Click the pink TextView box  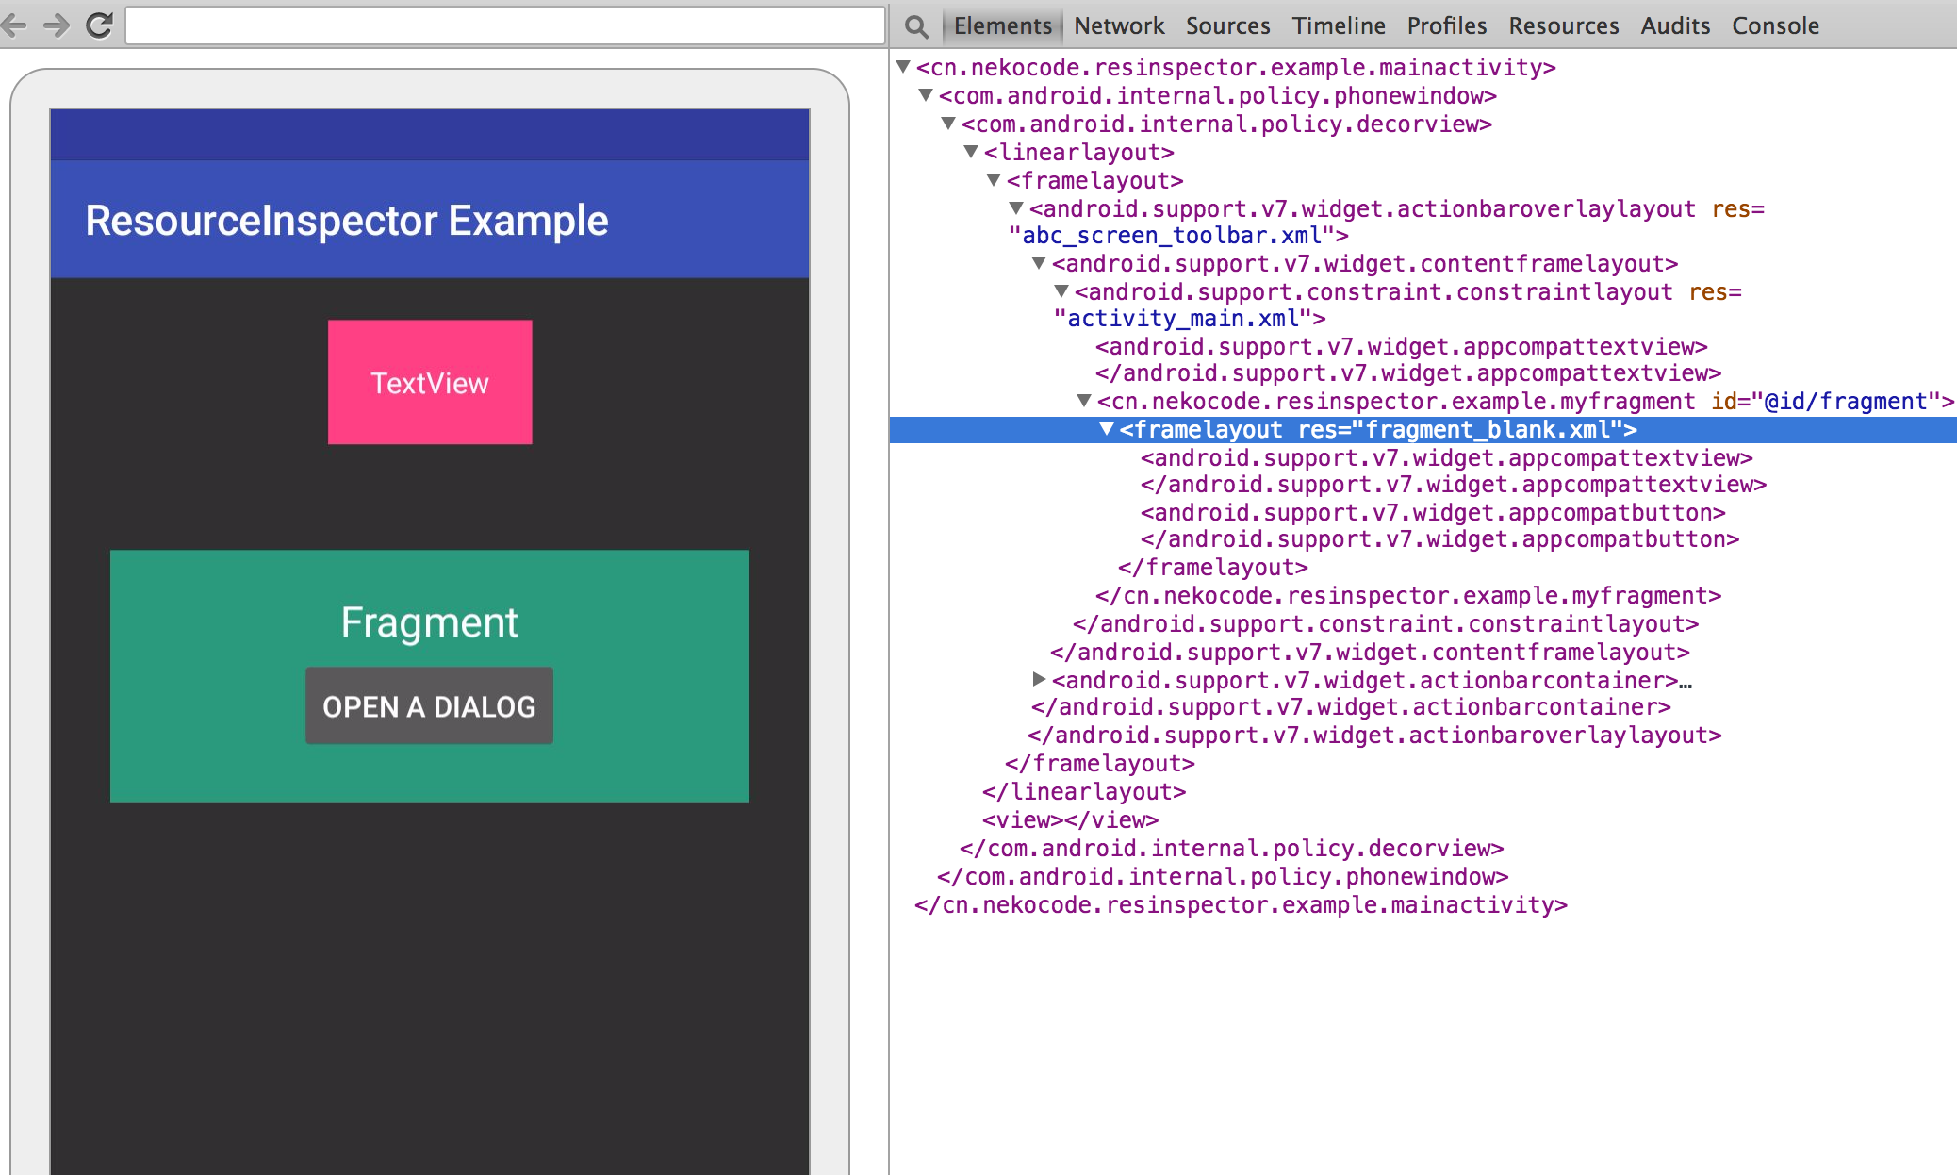[x=430, y=382]
